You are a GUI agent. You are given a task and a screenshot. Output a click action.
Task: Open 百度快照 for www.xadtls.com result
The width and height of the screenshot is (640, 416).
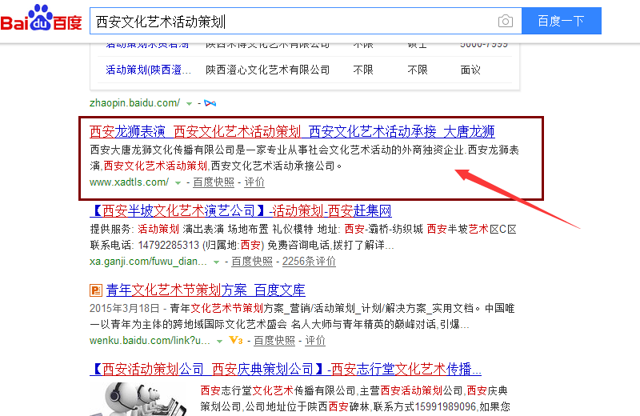(x=214, y=182)
